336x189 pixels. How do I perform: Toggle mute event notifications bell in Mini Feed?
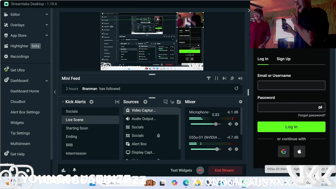(232, 78)
